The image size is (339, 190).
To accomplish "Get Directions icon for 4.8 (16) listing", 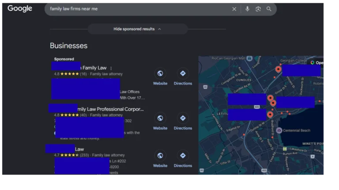I will click(183, 73).
